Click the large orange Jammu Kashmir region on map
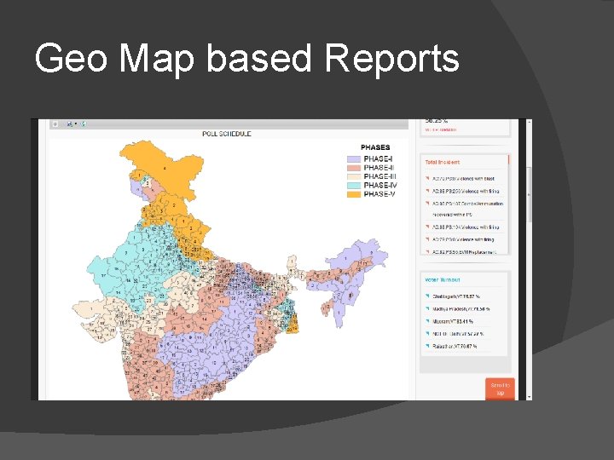614x460 pixels. [166, 168]
